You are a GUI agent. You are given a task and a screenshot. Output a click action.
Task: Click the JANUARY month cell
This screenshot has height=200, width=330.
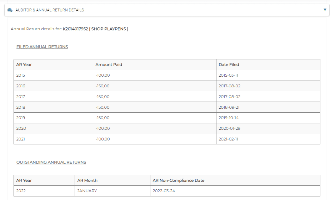[87, 191]
